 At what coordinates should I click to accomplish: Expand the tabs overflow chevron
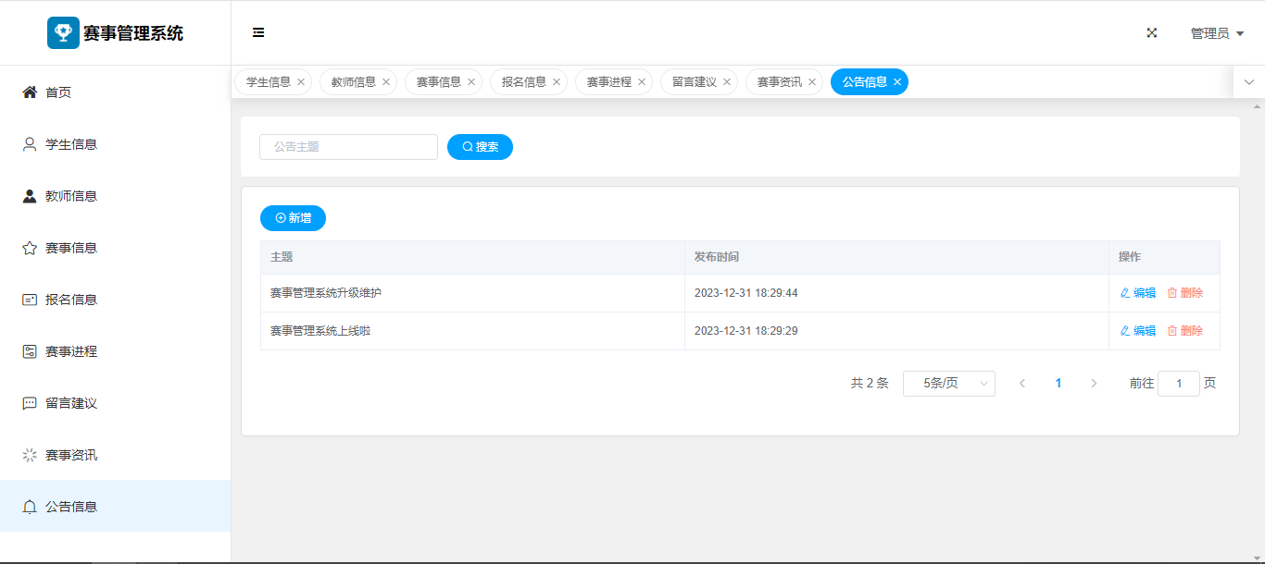pos(1249,82)
